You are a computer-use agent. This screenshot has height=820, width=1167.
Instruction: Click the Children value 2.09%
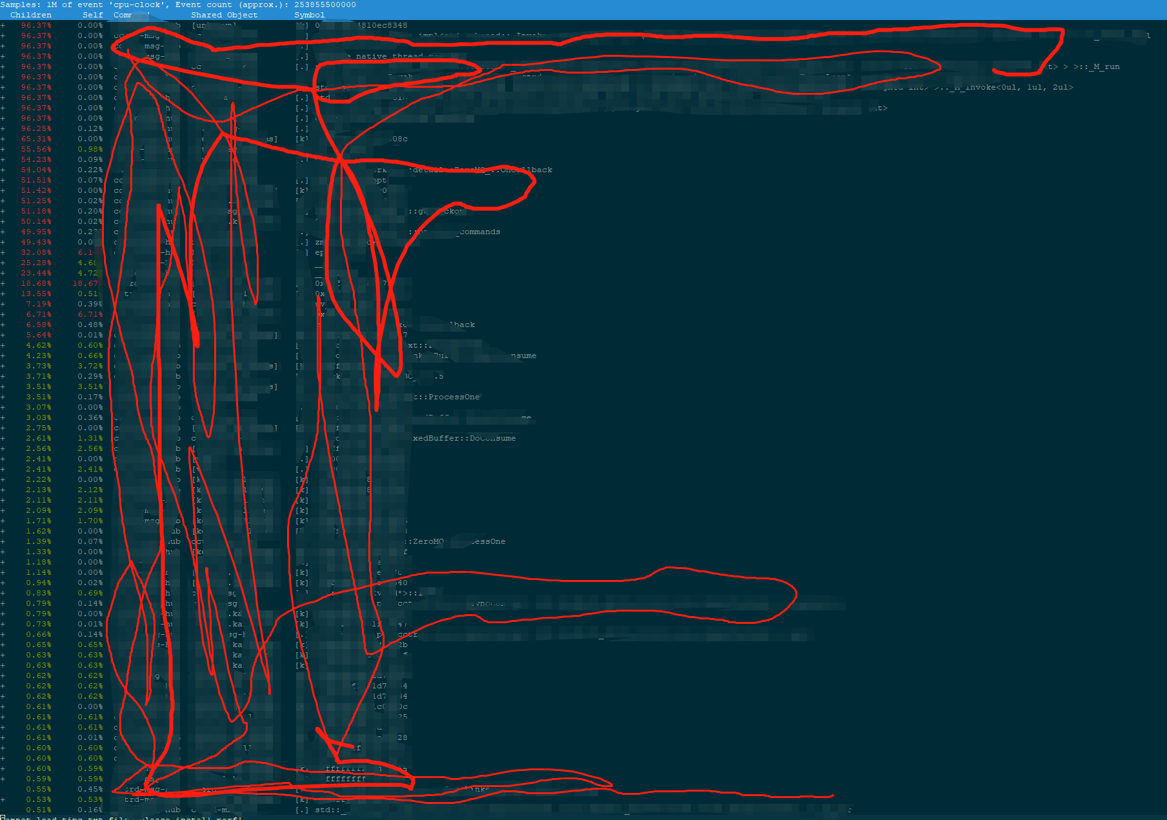[39, 511]
